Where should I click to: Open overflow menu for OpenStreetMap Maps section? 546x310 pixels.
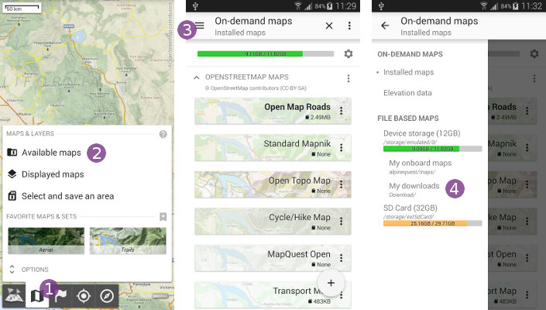[349, 78]
